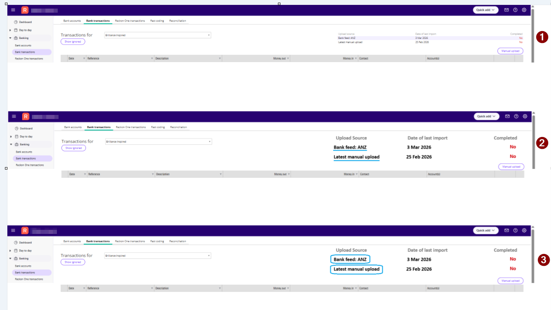Open the settings gear in the top screenshot
Image resolution: width=551 pixels, height=310 pixels.
524,10
